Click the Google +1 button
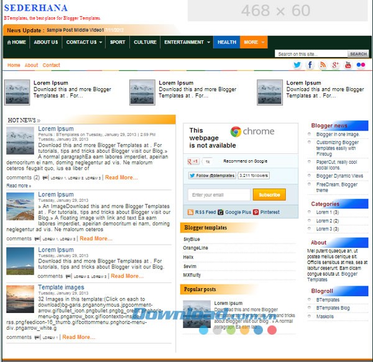 tap(193, 161)
